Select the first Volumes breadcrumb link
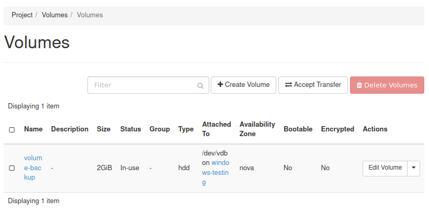Screen dimensions: 429x211 click(54, 15)
